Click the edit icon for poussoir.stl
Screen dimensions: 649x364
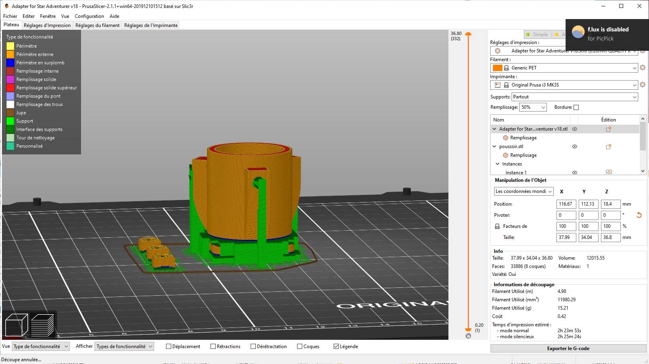coord(608,146)
